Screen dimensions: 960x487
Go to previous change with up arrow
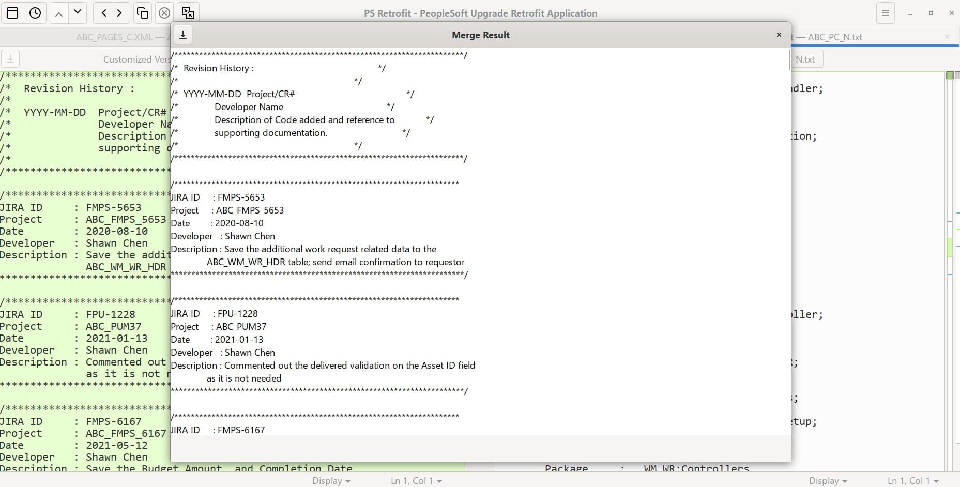pos(59,13)
